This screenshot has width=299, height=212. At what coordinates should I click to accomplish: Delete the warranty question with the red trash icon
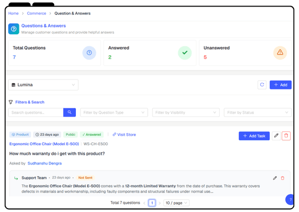pos(286,136)
